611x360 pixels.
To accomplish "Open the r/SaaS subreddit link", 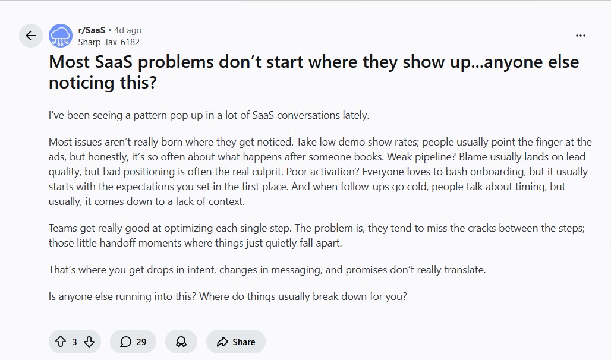I will [92, 30].
